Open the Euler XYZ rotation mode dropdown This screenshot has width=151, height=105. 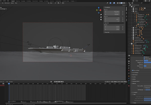[x=114, y=23]
